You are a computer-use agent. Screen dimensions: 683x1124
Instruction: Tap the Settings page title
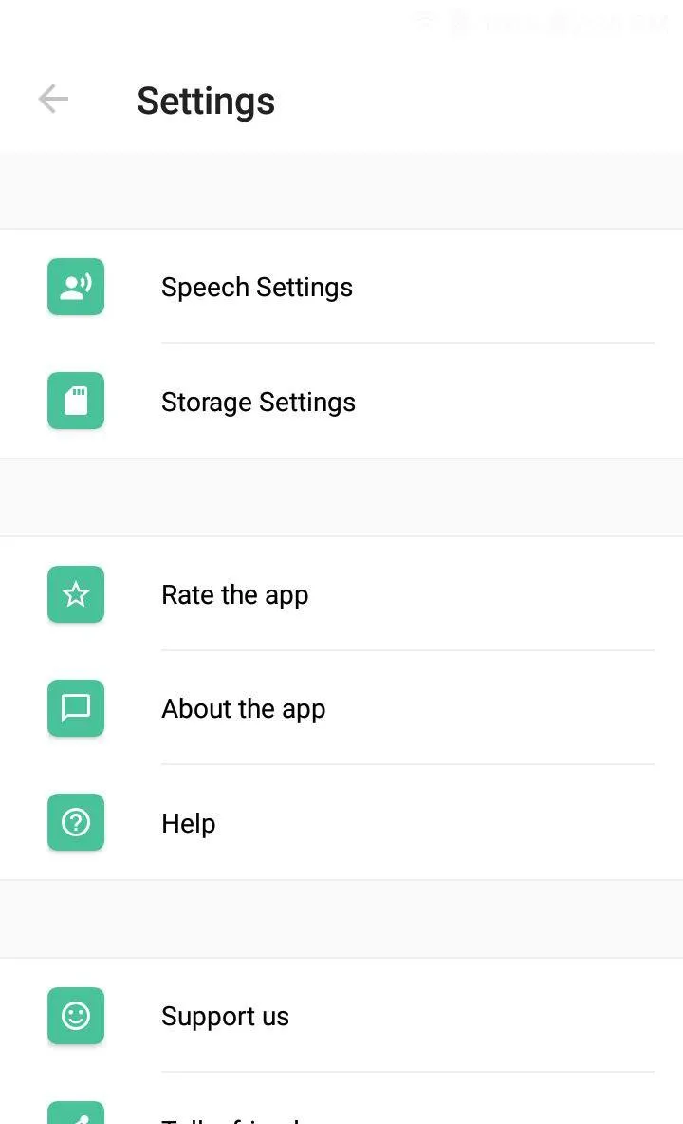click(206, 101)
